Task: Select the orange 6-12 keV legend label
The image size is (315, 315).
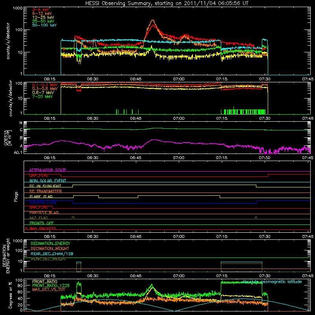Action: 42,13
